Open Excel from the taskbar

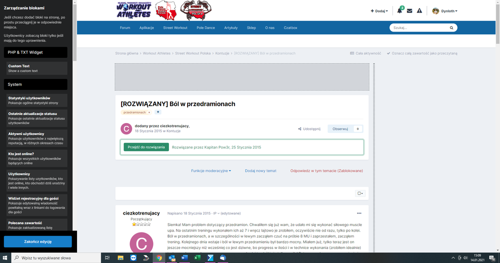(197, 258)
